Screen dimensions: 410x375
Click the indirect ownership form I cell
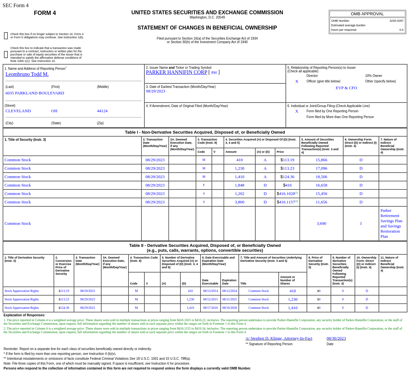point(361,224)
